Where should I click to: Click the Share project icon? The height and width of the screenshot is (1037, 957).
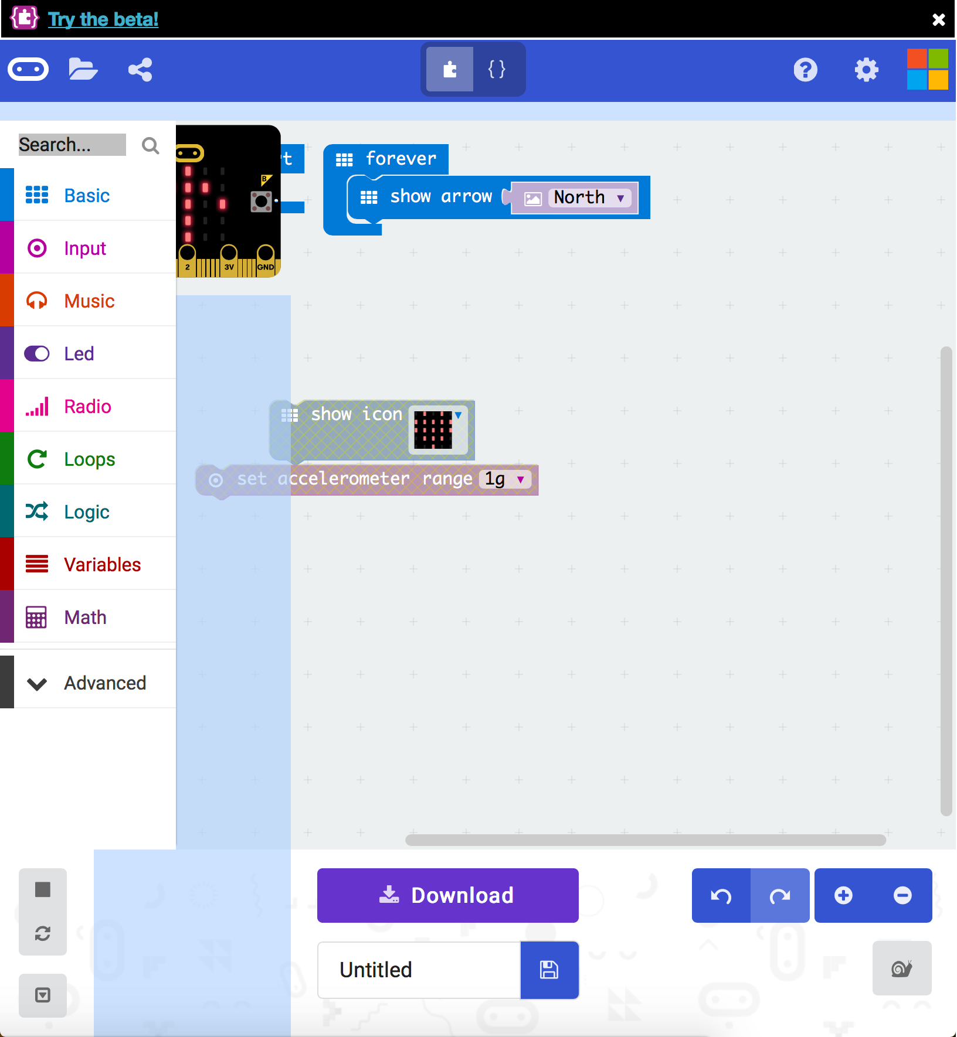140,69
